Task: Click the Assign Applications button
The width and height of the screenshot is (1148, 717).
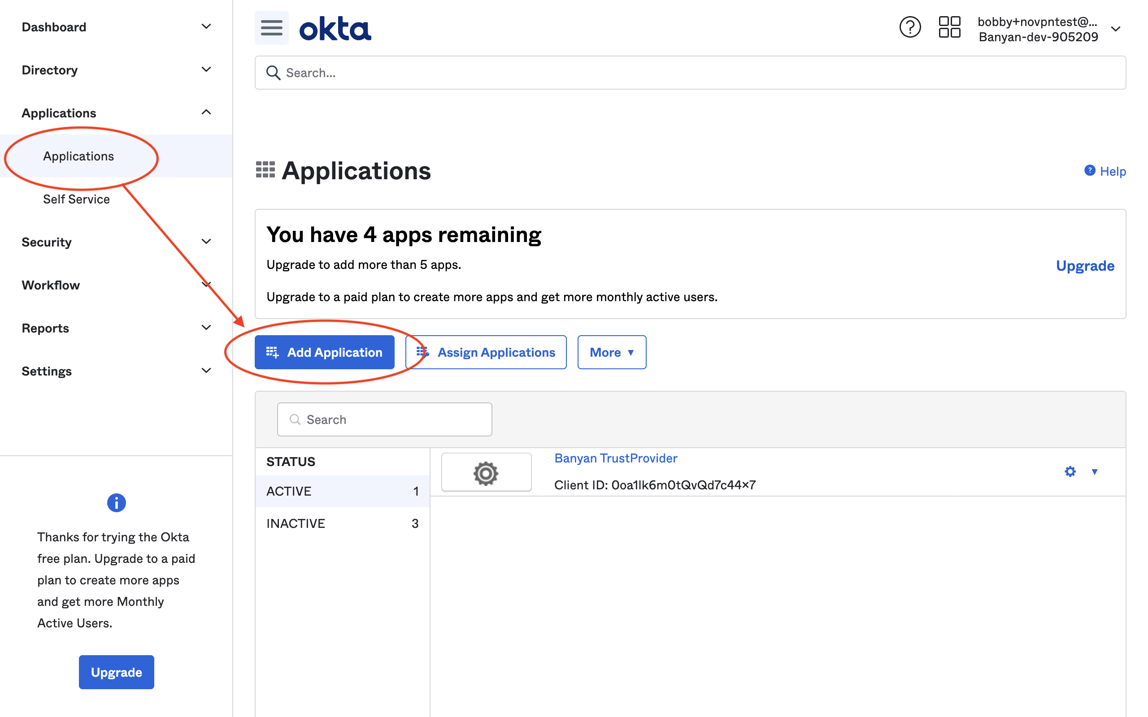Action: 485,352
